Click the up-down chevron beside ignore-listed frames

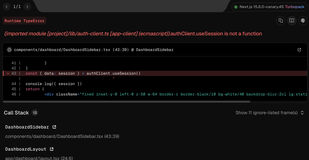(x=302, y=113)
